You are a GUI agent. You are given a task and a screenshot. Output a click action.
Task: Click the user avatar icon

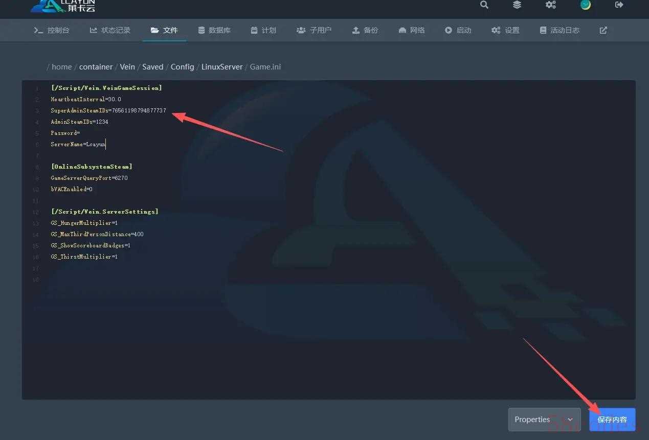[x=586, y=5]
